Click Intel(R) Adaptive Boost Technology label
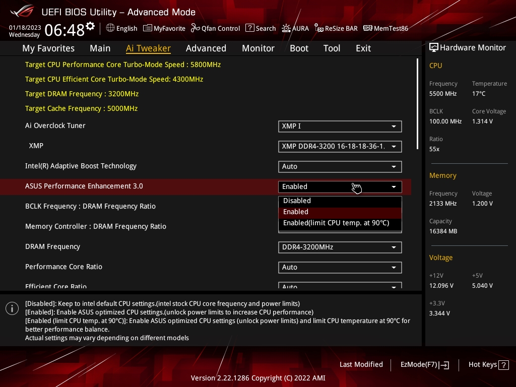The width and height of the screenshot is (516, 387). (x=81, y=166)
